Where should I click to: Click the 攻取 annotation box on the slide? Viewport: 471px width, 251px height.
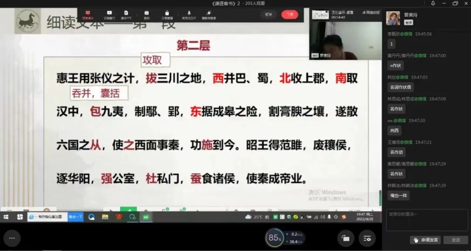tap(155, 60)
